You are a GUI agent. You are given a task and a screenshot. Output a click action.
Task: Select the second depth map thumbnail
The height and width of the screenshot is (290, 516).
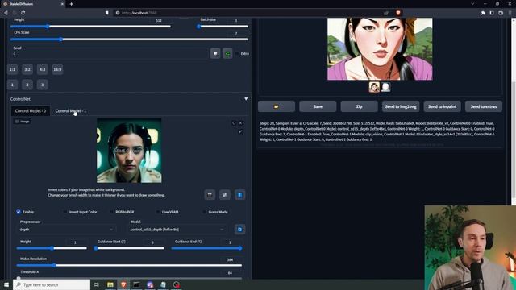385,87
